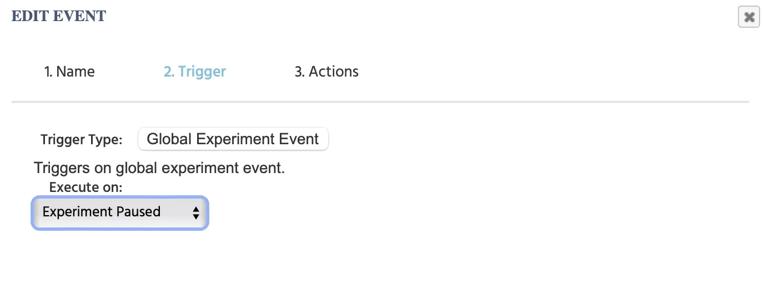Click the step number "2." before Trigger

click(x=169, y=72)
